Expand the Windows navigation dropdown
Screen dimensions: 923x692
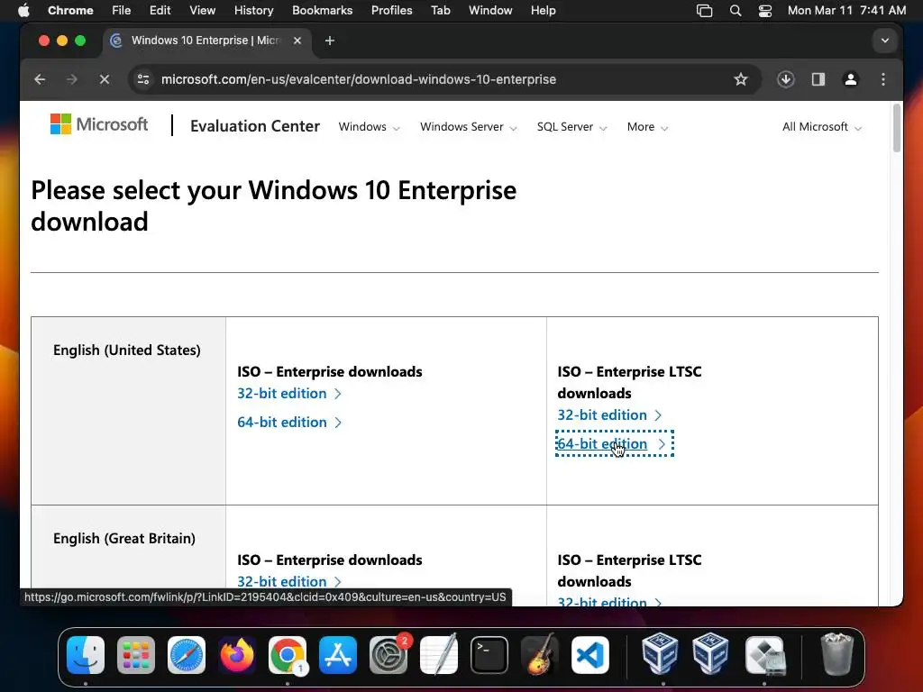click(x=369, y=127)
